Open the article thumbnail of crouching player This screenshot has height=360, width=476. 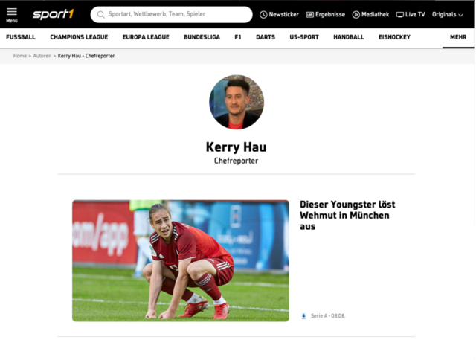[x=181, y=261]
